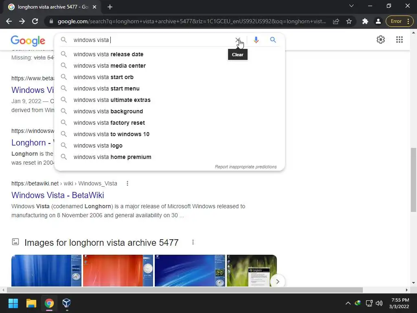Click Report inappropriate predictions link
Screen dimensions: 417x313
point(246,167)
